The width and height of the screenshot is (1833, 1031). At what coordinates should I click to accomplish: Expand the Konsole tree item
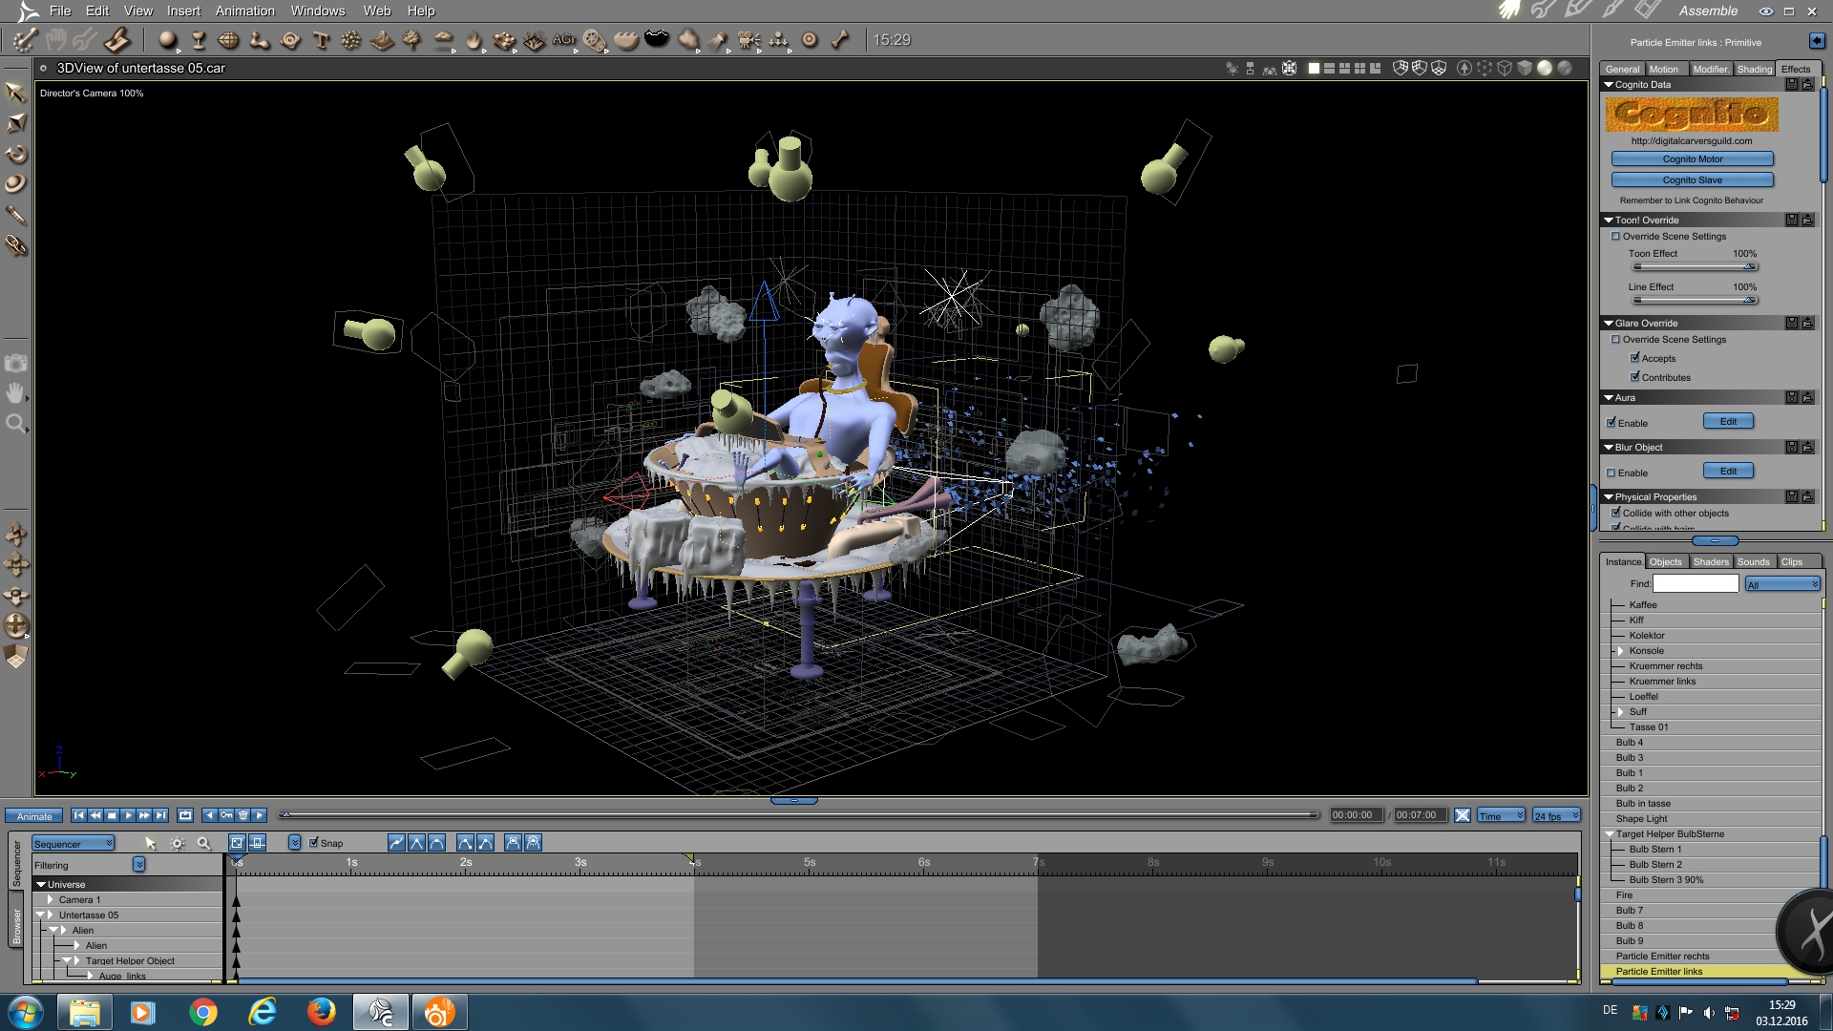click(x=1620, y=651)
